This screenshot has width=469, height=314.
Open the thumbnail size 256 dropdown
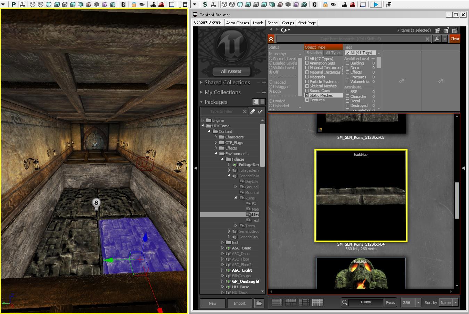click(418, 303)
